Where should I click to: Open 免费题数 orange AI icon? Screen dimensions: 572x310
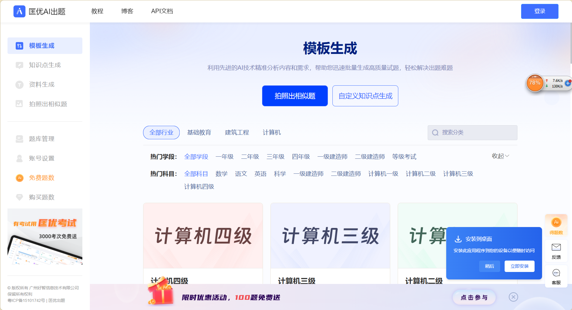click(x=19, y=178)
